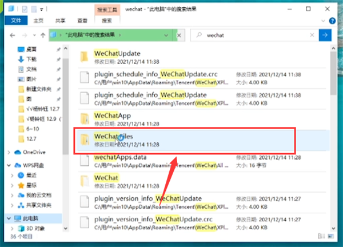
Task: Click the quick access new folder icon
Action: [x=34, y=9]
